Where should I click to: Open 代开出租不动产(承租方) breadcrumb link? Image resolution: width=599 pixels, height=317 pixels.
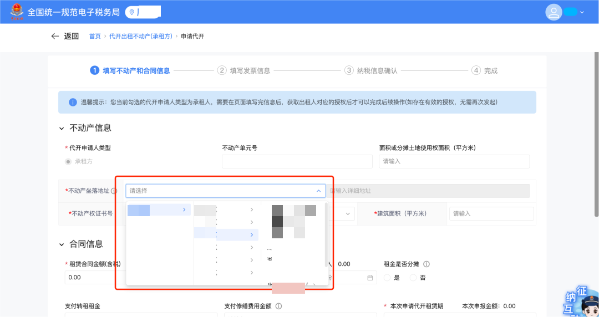(140, 36)
